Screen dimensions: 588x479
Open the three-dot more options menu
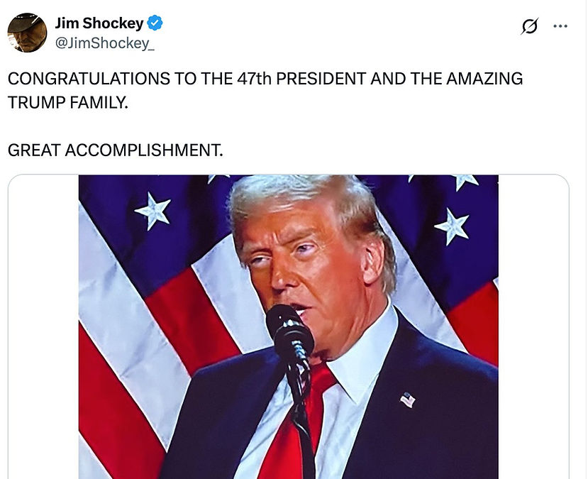point(560,26)
